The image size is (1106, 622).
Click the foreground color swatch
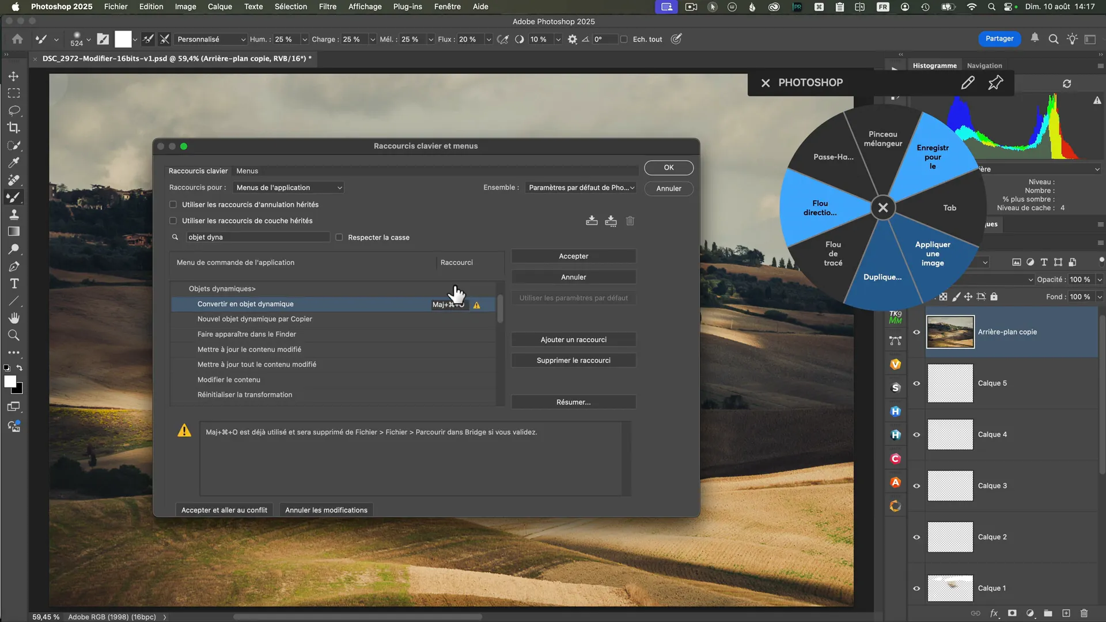10,381
